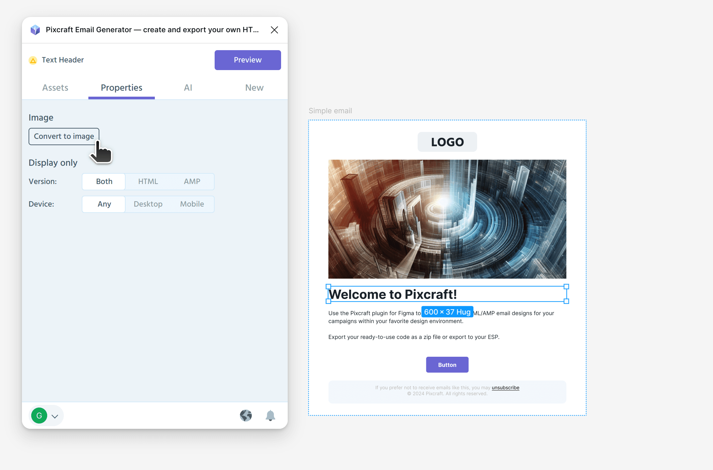Click Convert to image button
This screenshot has height=470, width=713.
pyautogui.click(x=64, y=137)
